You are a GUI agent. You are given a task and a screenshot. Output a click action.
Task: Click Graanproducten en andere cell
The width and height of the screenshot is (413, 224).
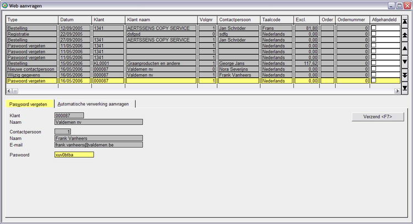coord(161,63)
